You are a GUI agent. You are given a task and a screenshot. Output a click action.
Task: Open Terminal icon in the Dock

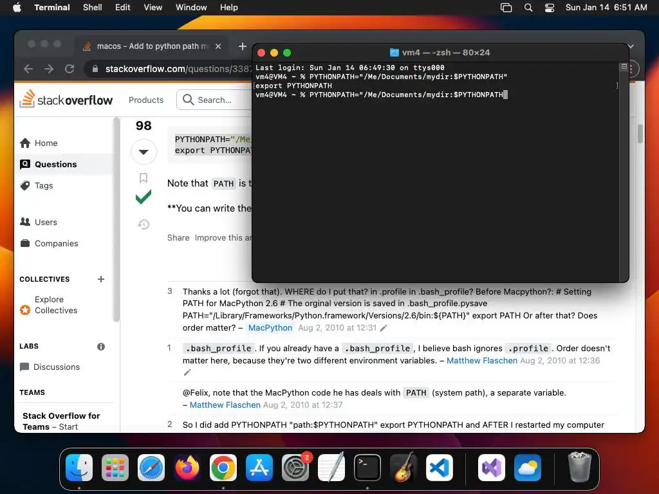[x=367, y=468]
